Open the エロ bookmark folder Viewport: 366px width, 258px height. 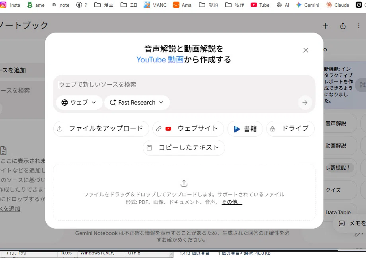(x=128, y=5)
